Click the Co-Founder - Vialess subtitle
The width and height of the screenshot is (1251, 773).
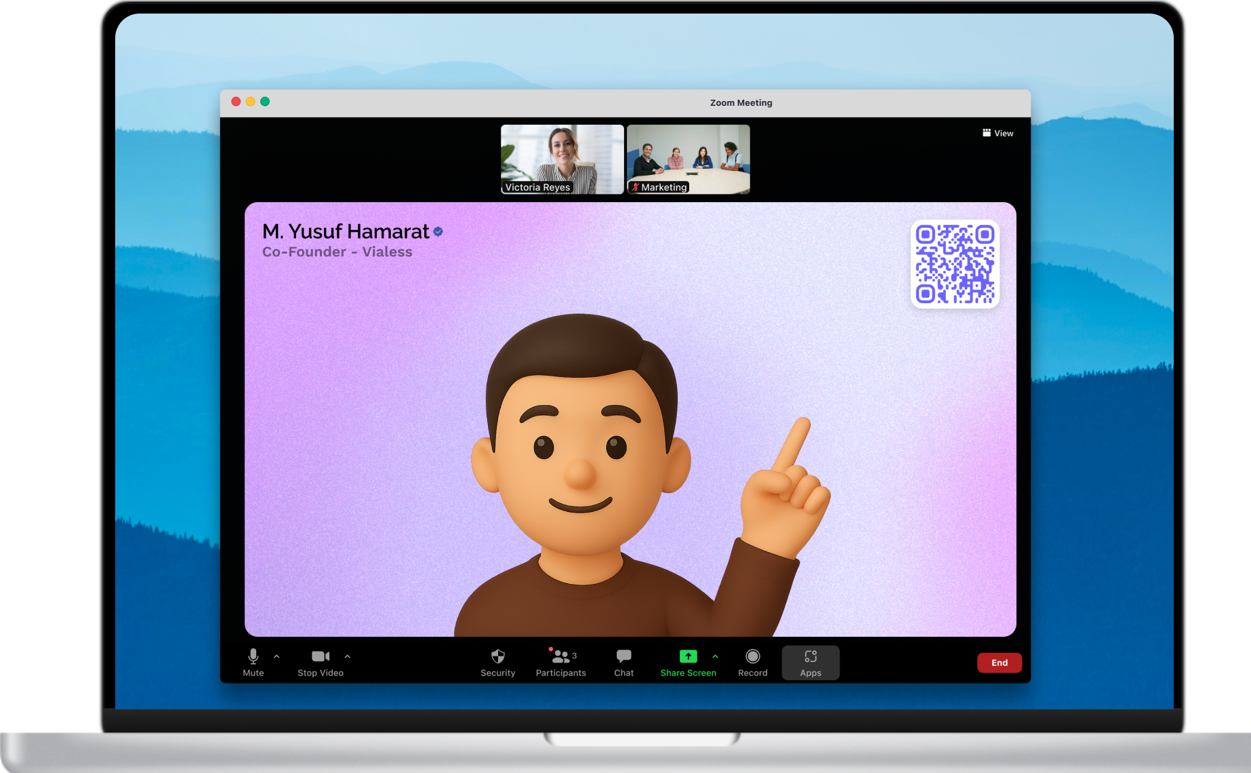[337, 252]
